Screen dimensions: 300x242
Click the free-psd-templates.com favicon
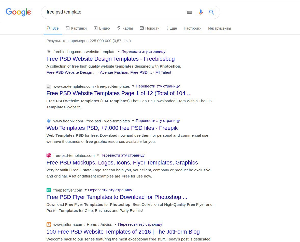[x=49, y=155]
